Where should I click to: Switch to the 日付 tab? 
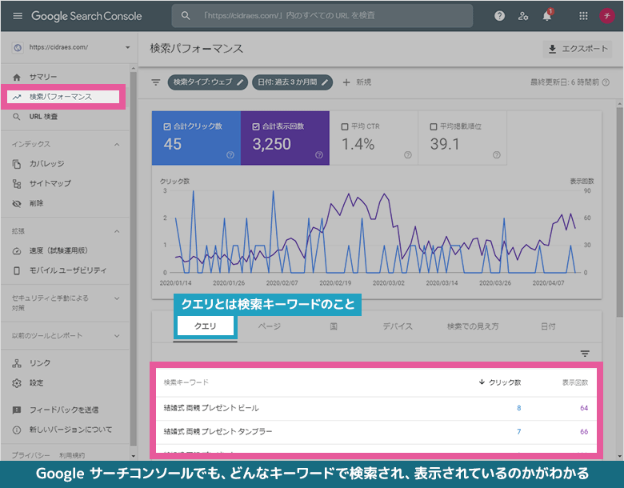pyautogui.click(x=548, y=326)
